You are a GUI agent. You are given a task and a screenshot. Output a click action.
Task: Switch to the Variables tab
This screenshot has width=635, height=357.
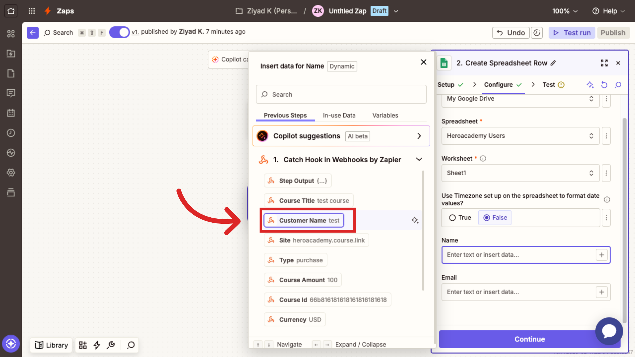coord(385,115)
